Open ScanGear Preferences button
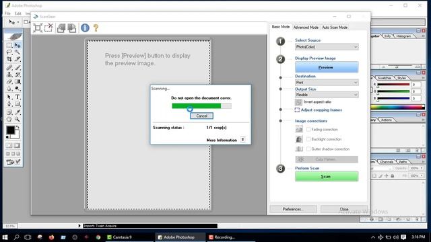This screenshot has width=431, height=242. [x=293, y=209]
